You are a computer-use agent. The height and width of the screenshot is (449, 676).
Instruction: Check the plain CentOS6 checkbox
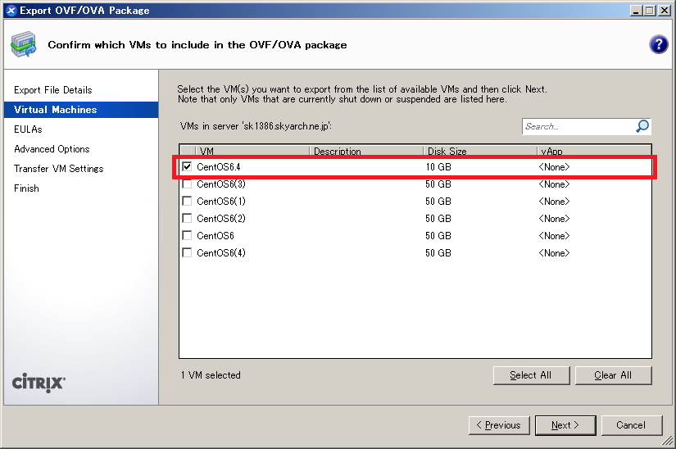[187, 236]
